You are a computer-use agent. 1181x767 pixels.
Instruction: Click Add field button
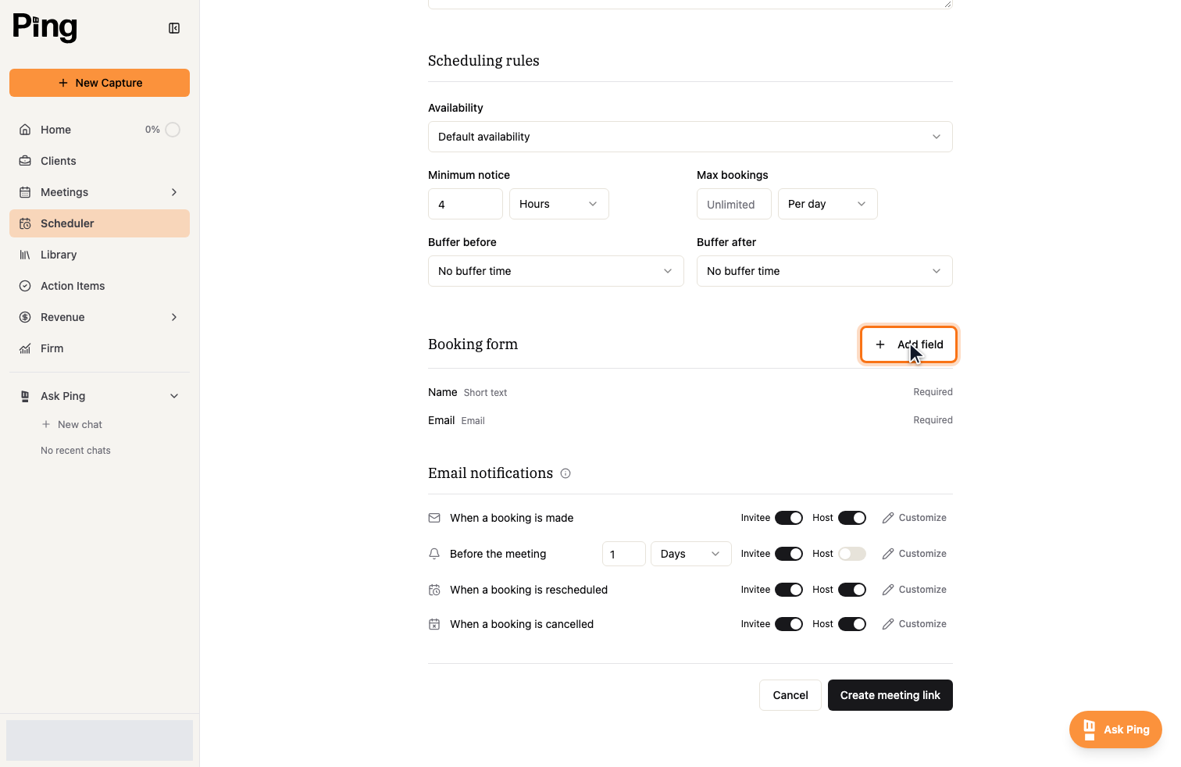909,344
